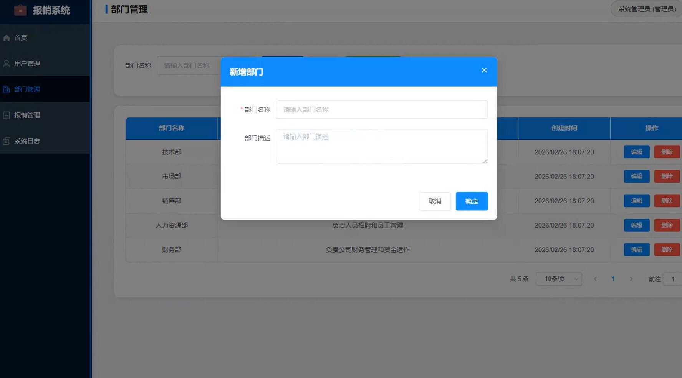
Task: Click the 创建时间 column header
Action: (x=564, y=128)
